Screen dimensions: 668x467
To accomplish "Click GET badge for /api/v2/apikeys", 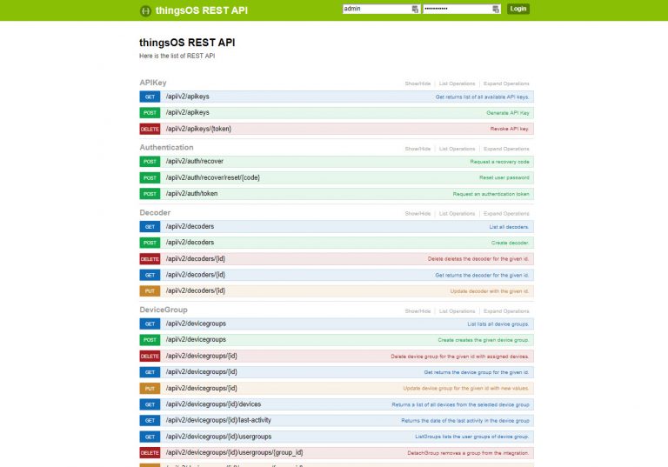I will point(150,97).
